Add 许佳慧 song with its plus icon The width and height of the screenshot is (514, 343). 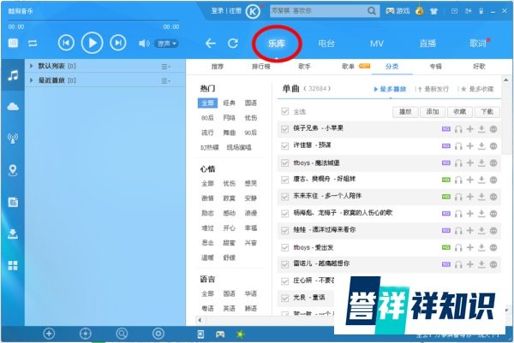coord(470,146)
